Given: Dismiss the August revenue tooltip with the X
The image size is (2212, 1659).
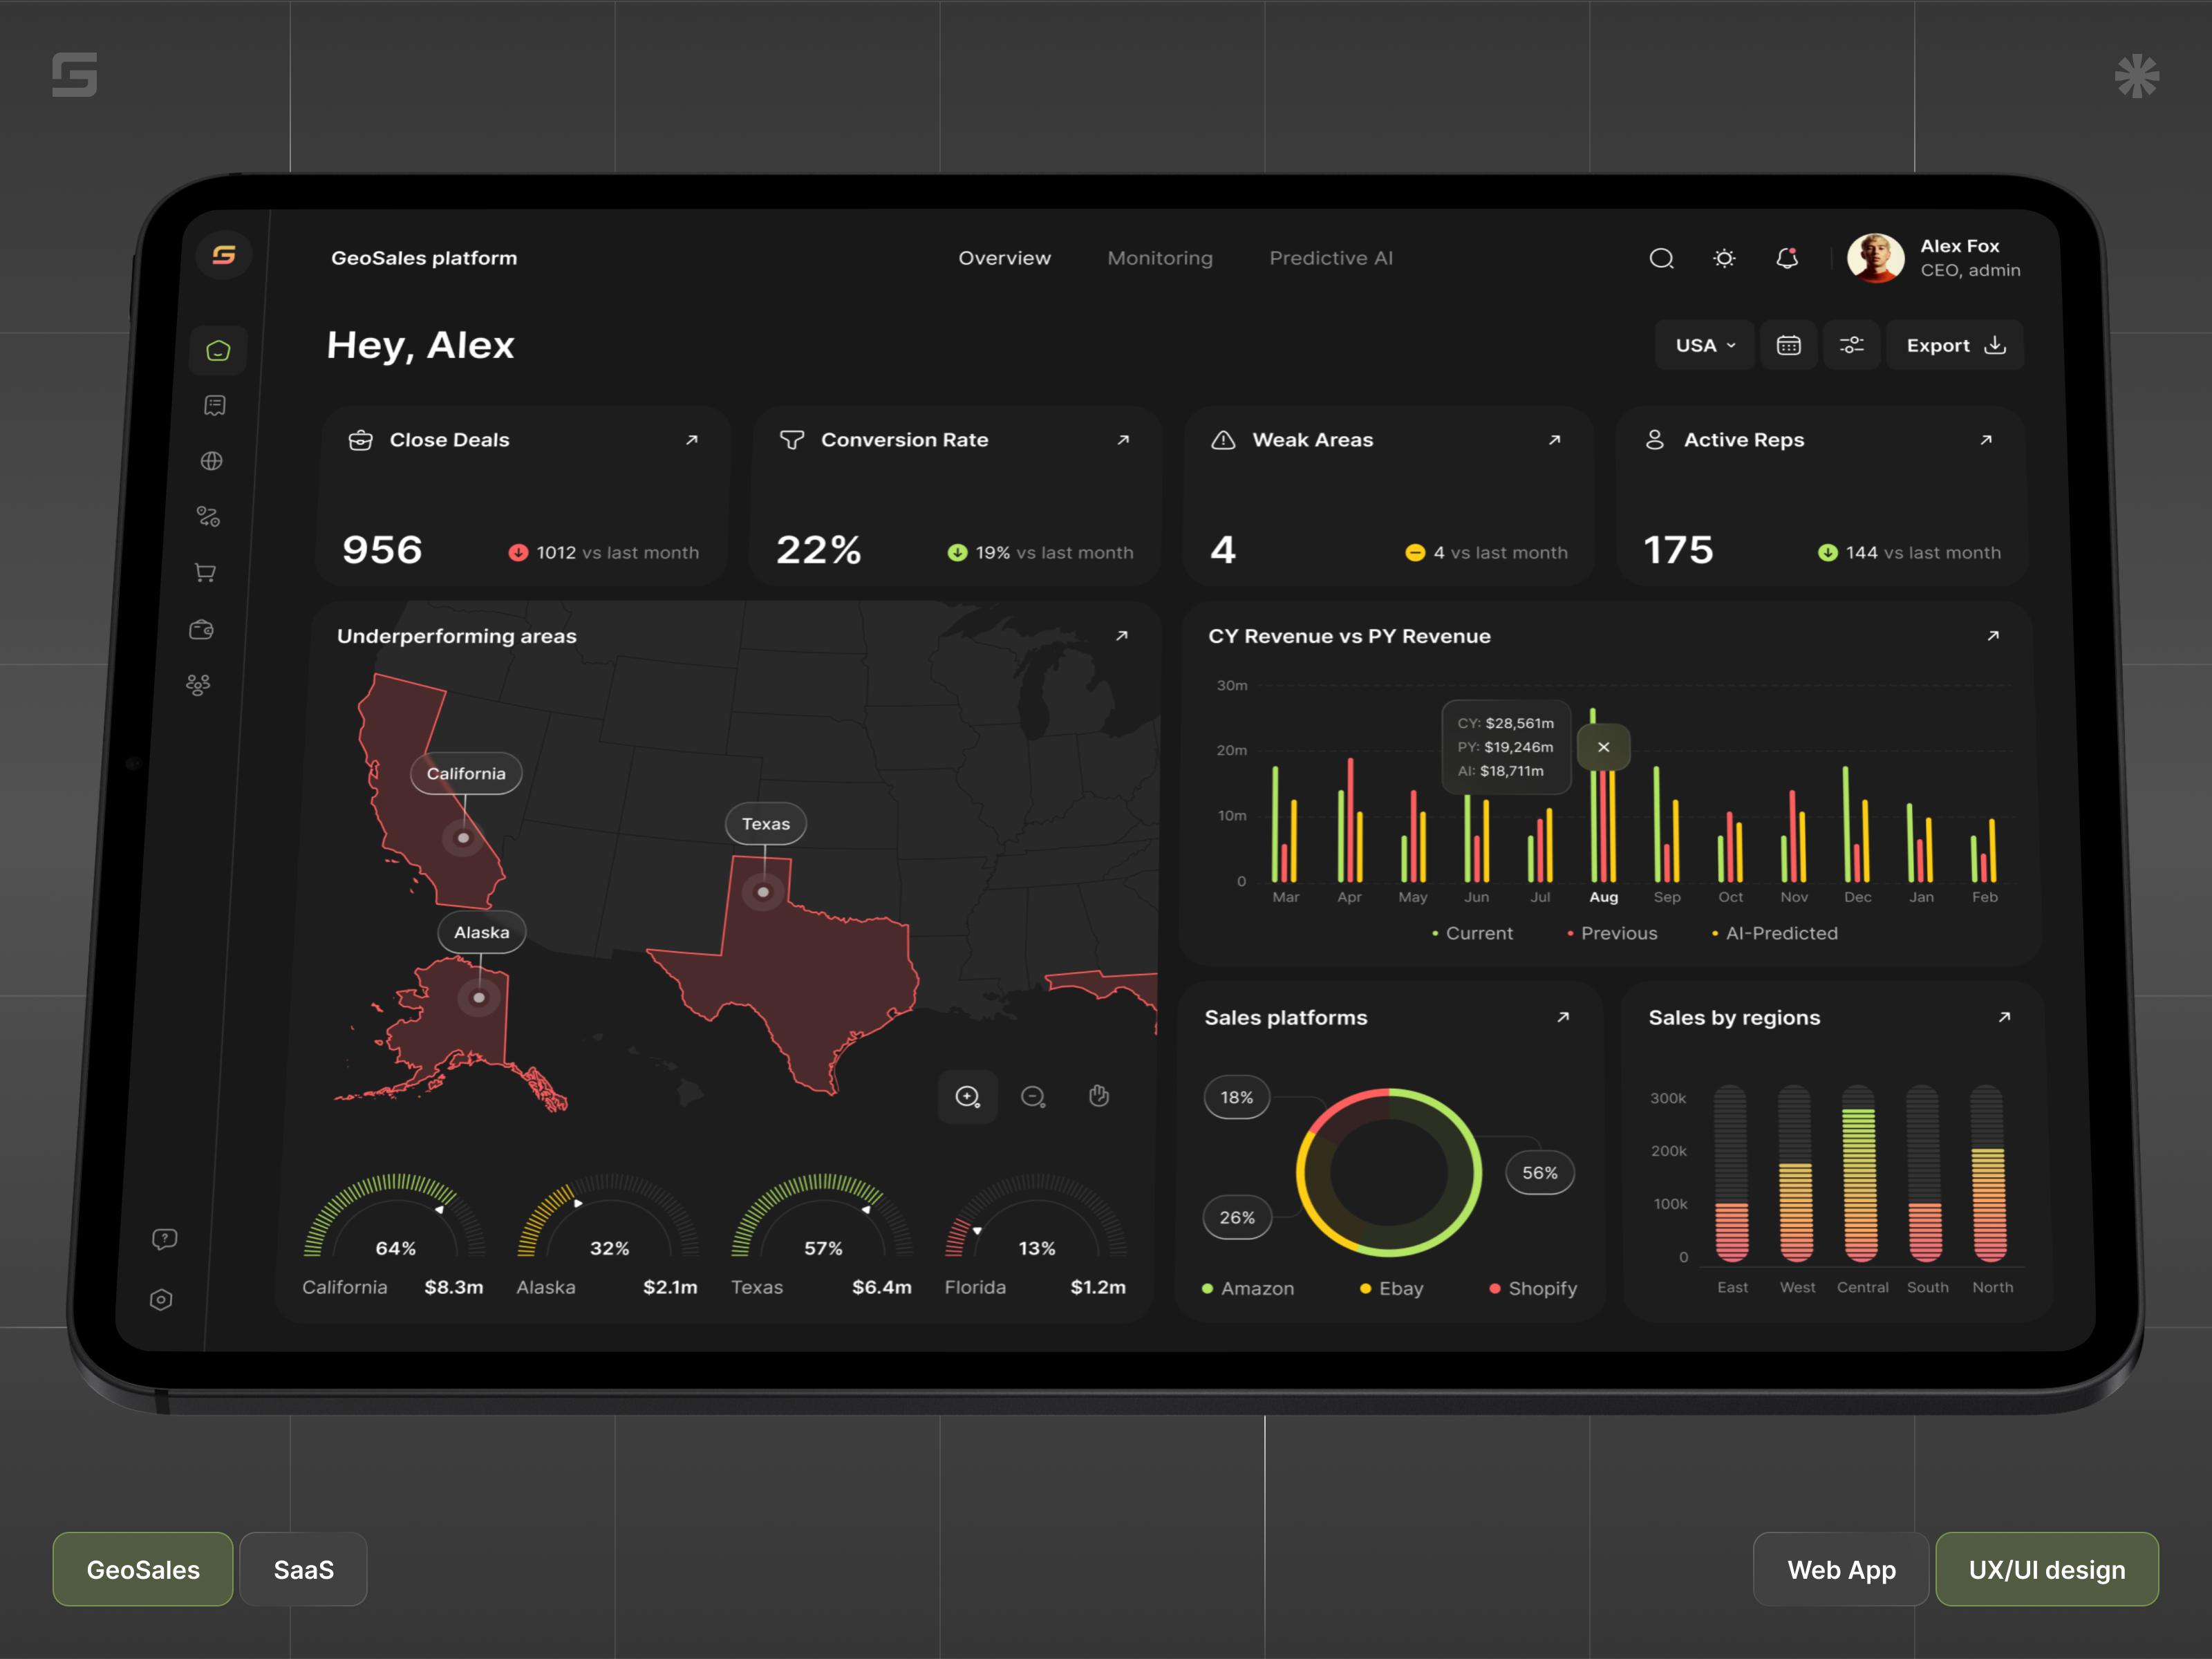Looking at the screenshot, I should (1603, 747).
